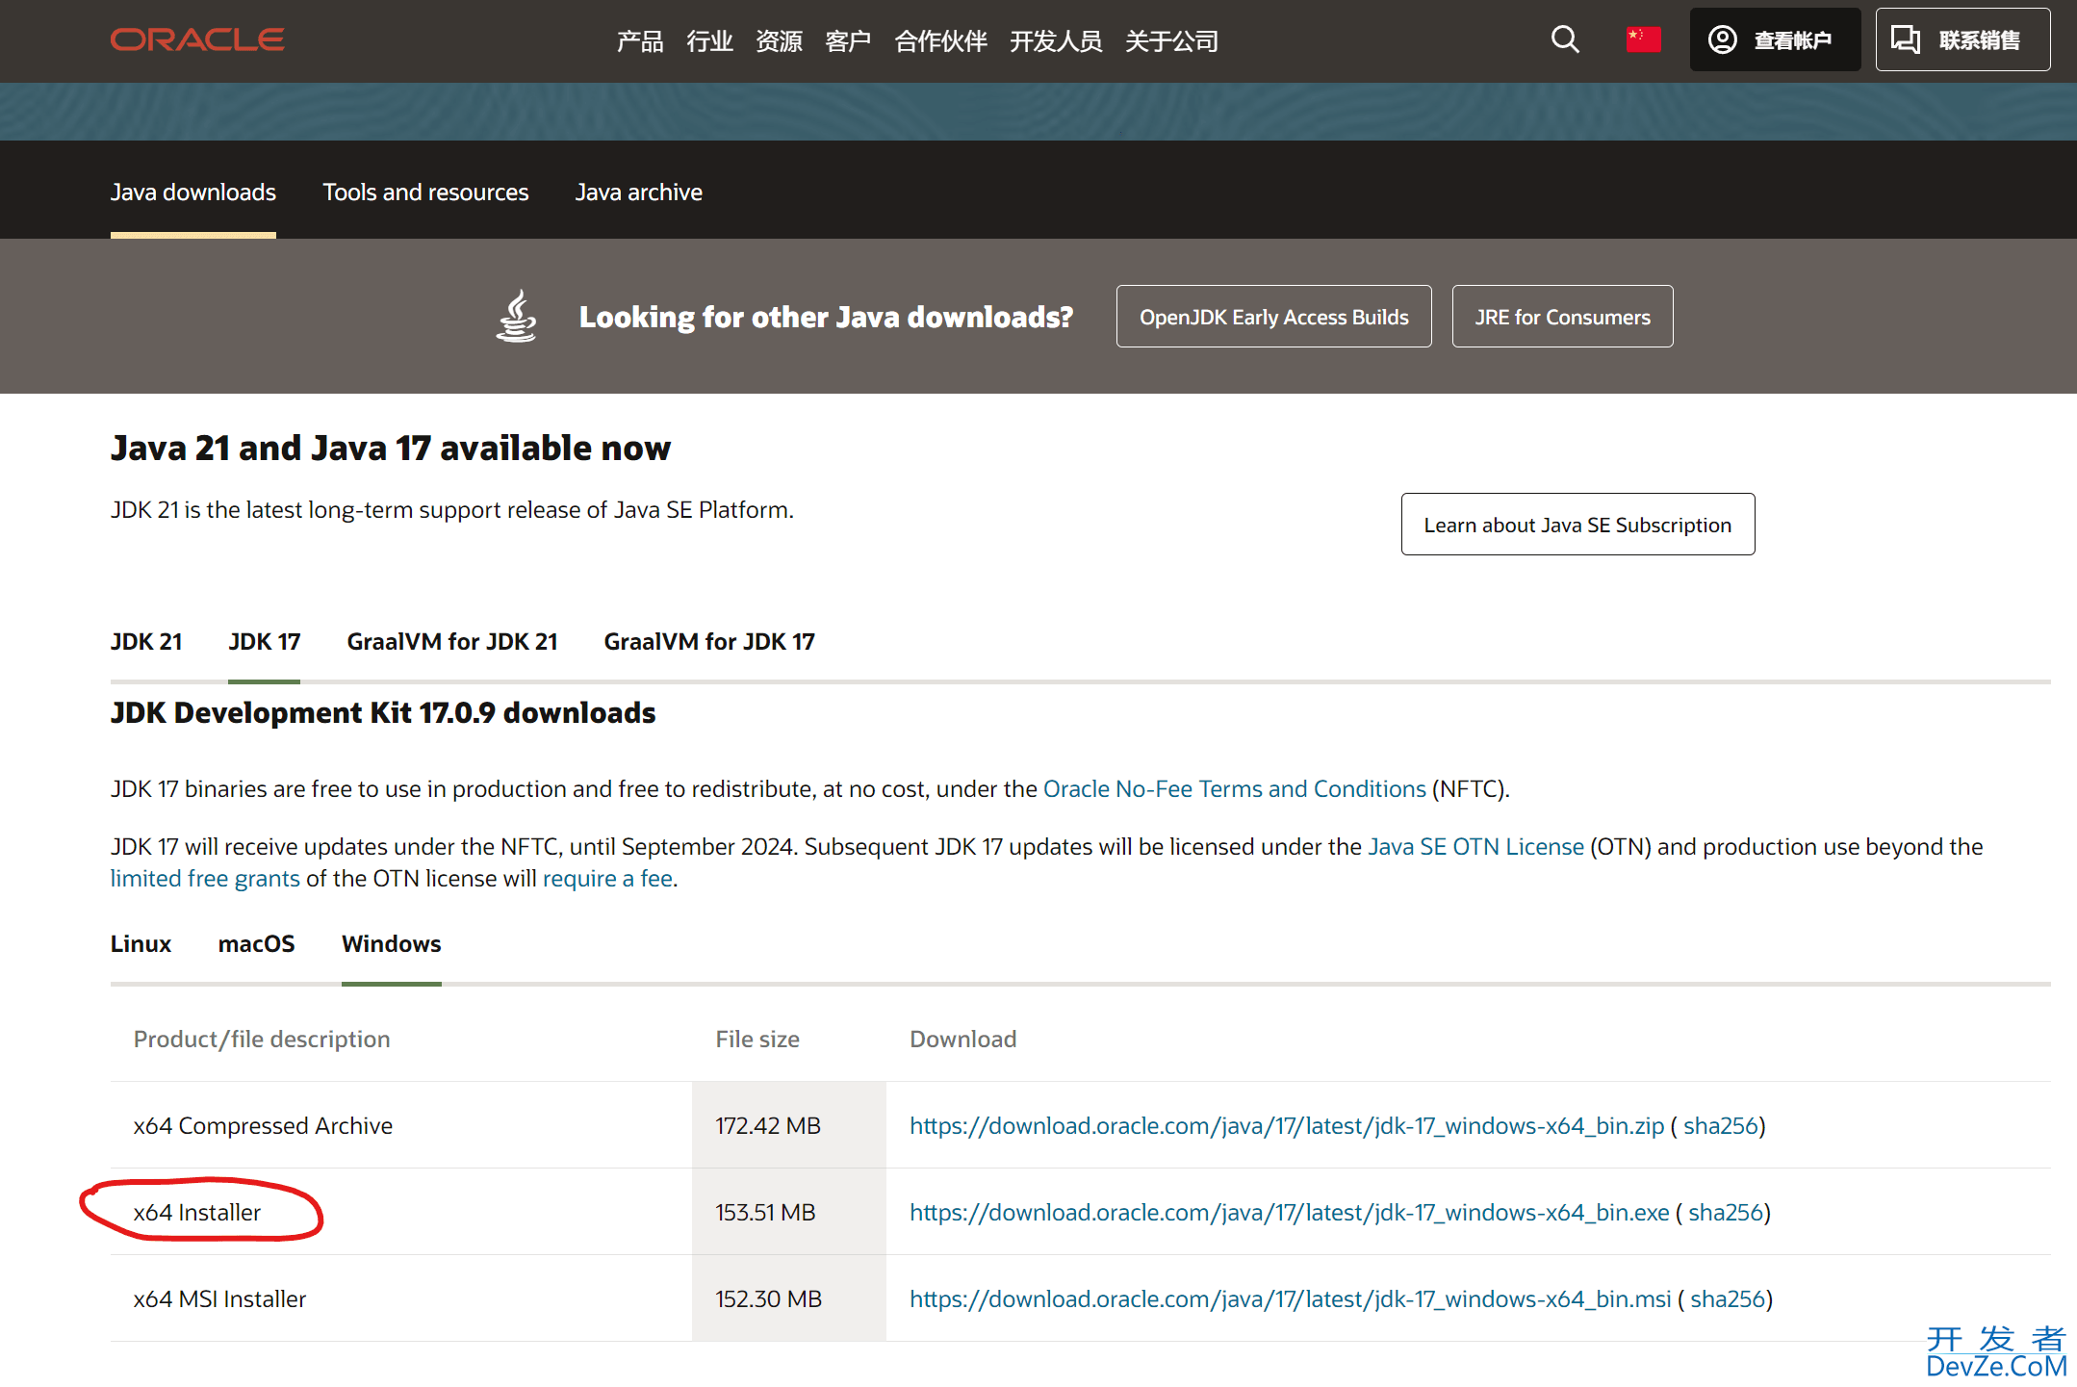Select the Windows tab
Image resolution: width=2077 pixels, height=1387 pixels.
click(x=390, y=942)
